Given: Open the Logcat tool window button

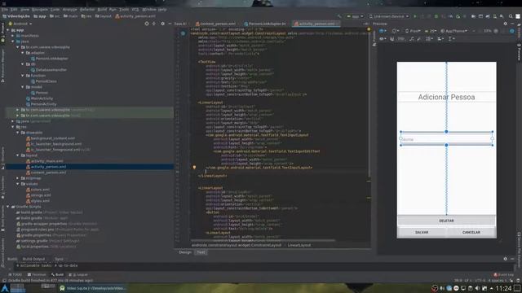Looking at the screenshot, I should coord(78,275).
